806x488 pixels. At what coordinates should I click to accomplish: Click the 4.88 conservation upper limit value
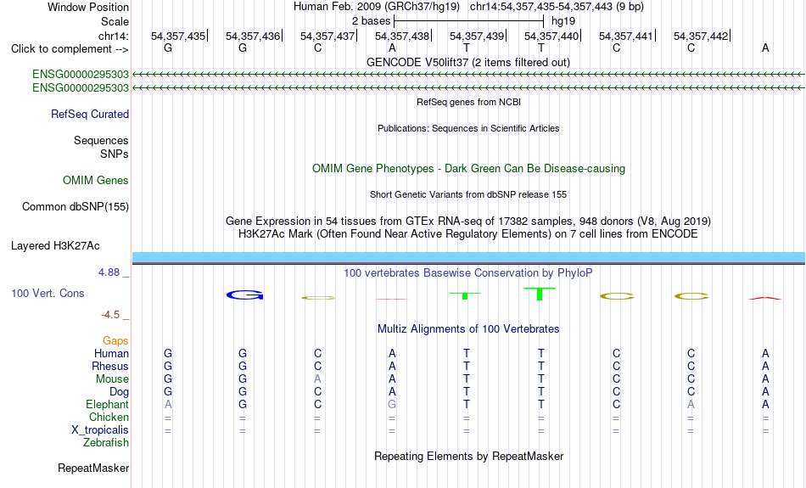pos(109,272)
